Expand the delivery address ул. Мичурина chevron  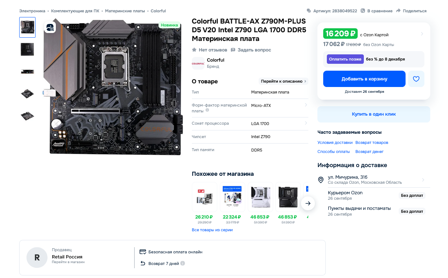pyautogui.click(x=423, y=180)
